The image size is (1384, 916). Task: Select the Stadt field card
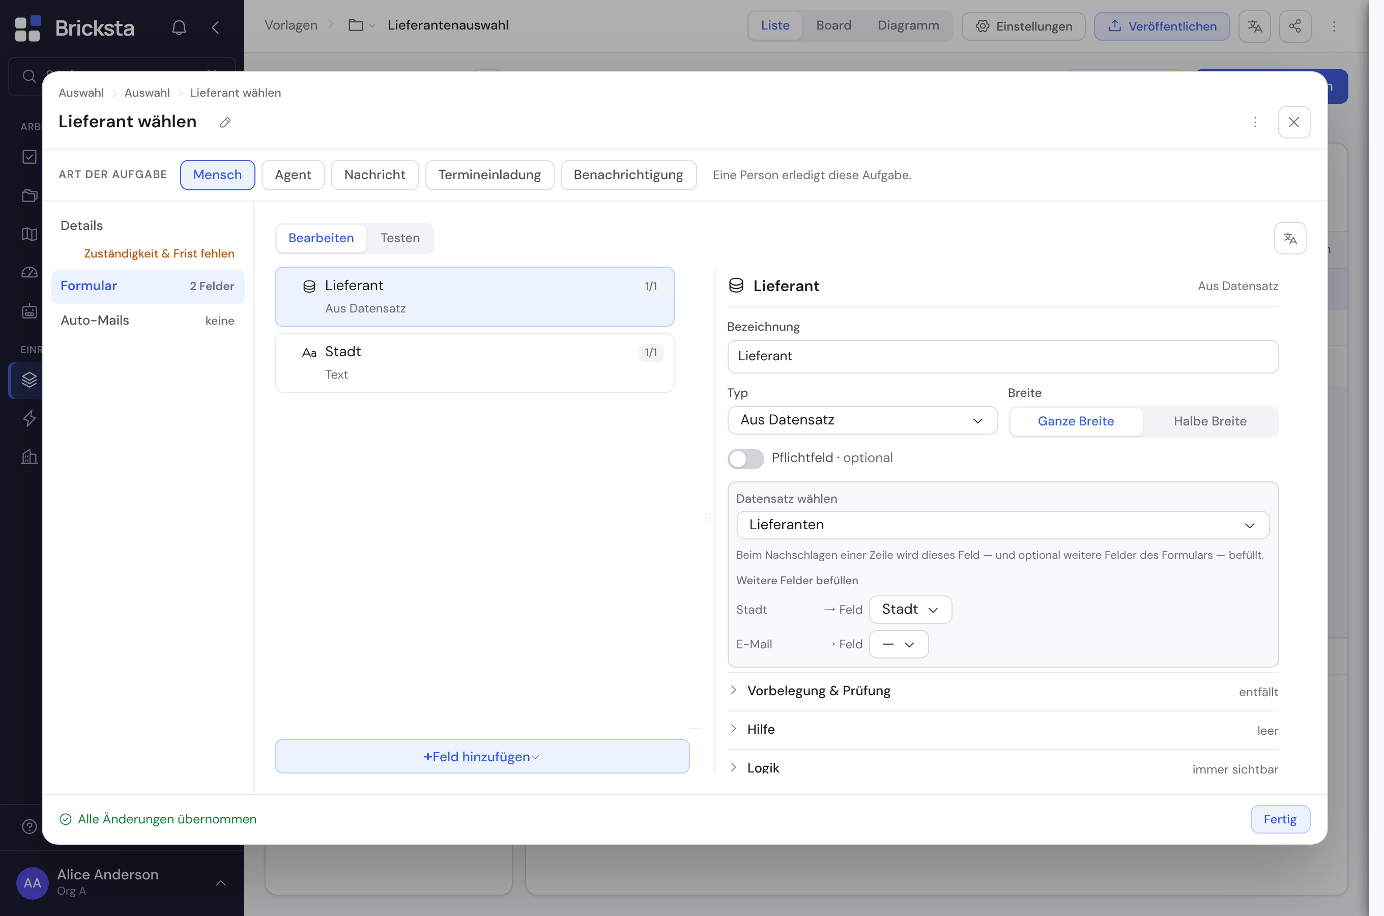474,363
